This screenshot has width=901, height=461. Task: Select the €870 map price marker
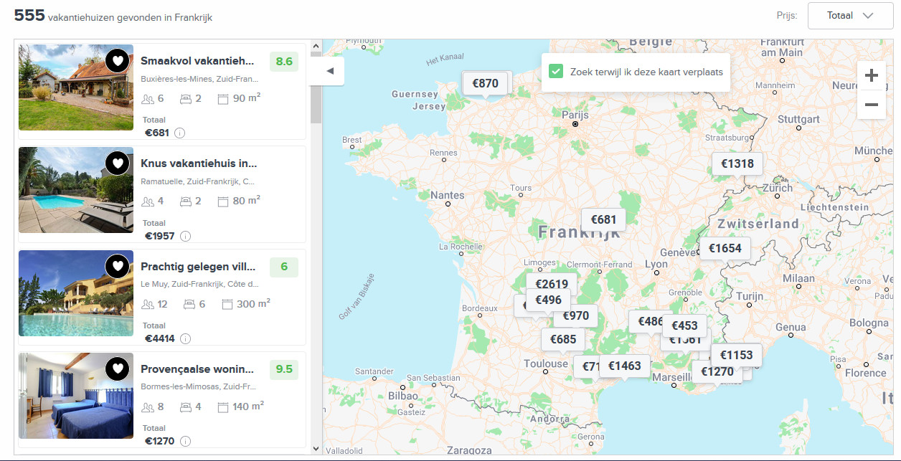tap(485, 83)
